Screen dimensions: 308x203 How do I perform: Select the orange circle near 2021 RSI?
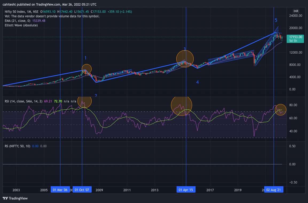pyautogui.click(x=280, y=110)
